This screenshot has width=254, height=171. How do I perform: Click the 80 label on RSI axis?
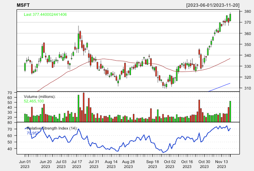(10, 123)
